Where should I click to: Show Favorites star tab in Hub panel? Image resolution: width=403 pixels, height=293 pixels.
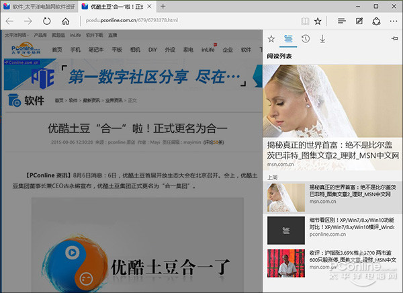coord(271,39)
